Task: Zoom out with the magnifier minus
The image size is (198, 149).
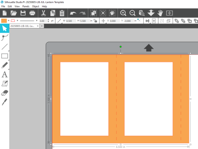Action: [132, 13]
